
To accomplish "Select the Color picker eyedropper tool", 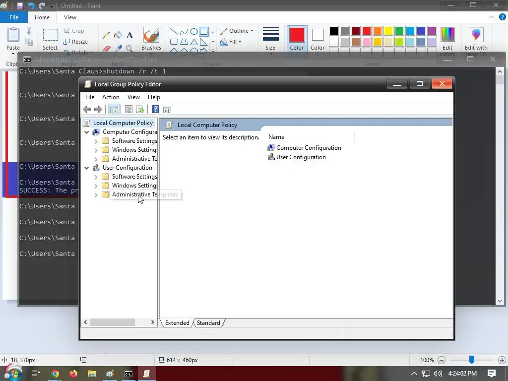I will click(119, 49).
